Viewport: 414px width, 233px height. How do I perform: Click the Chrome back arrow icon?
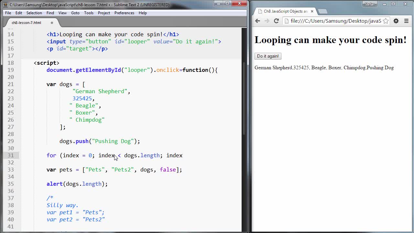coord(257,21)
